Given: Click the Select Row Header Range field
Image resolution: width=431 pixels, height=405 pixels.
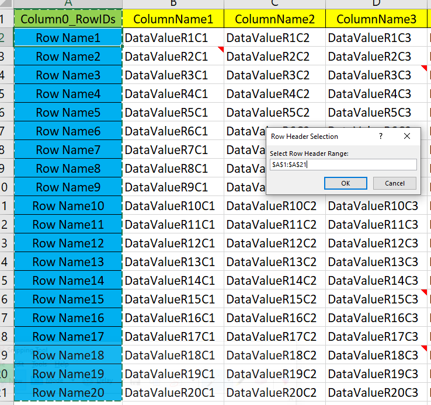Looking at the screenshot, I should [x=343, y=165].
